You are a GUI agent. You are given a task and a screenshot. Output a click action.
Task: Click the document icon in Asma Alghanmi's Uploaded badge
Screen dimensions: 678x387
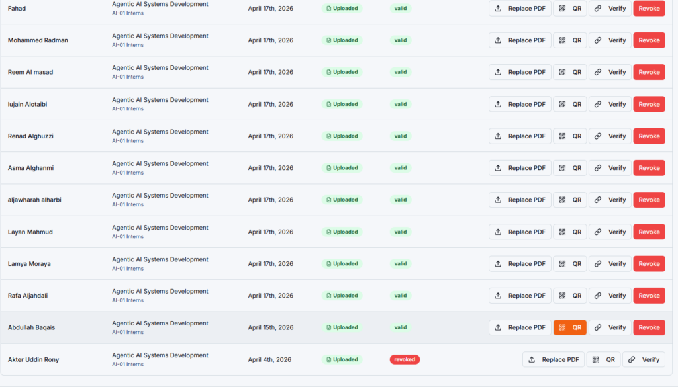328,167
